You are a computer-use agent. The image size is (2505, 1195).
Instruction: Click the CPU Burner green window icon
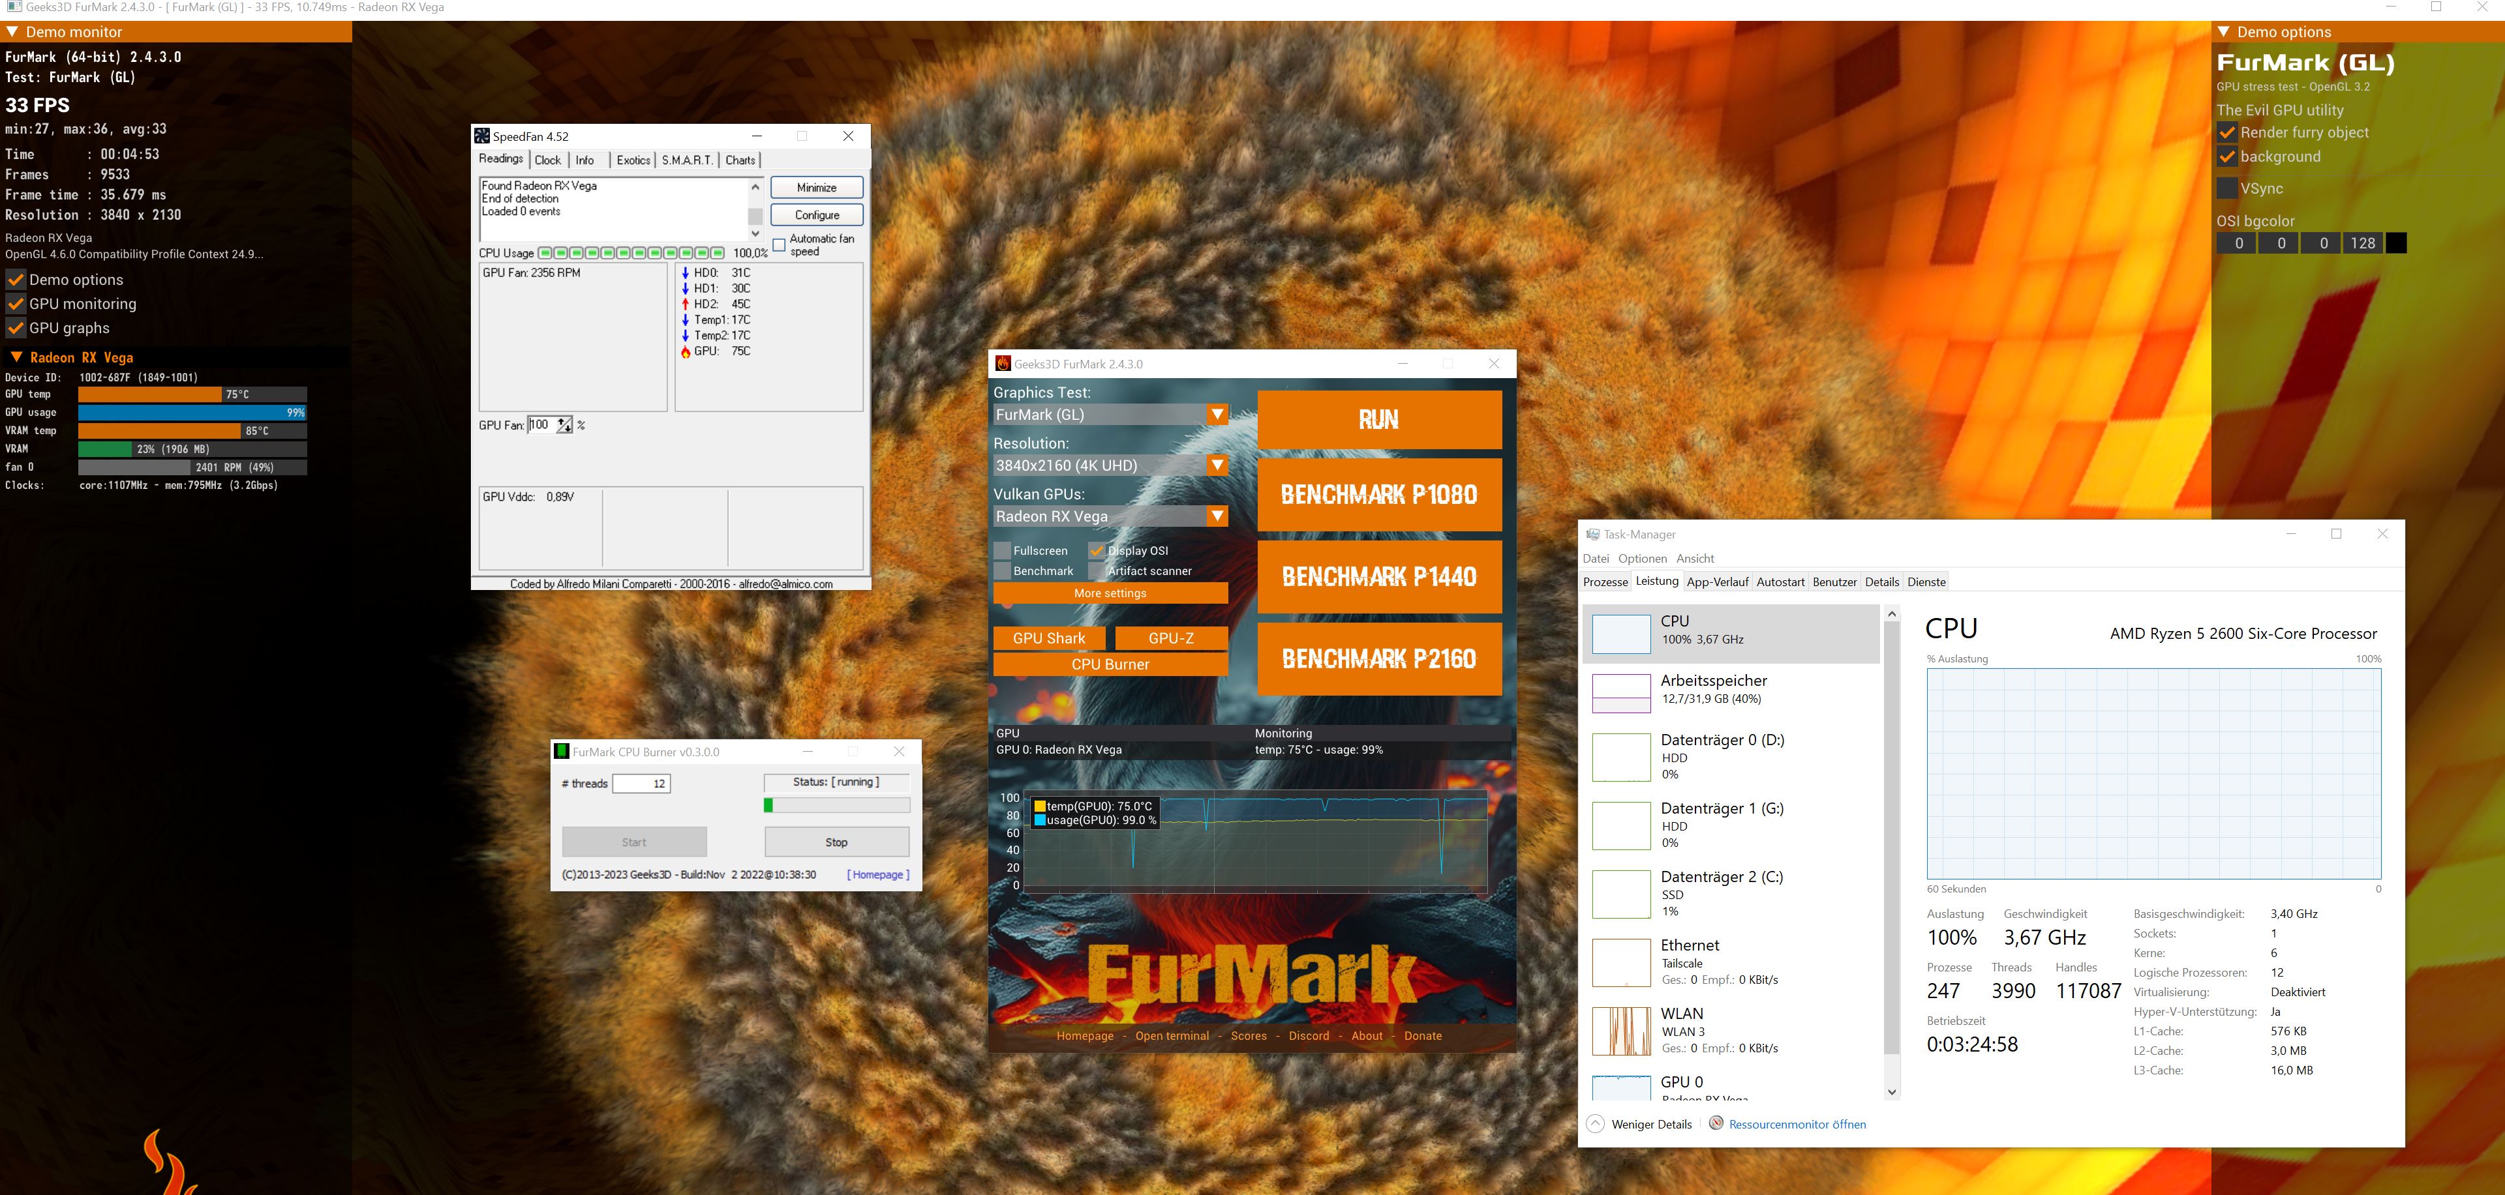(x=561, y=751)
